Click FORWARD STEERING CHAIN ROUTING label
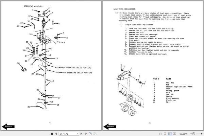 pyautogui.click(x=74, y=68)
